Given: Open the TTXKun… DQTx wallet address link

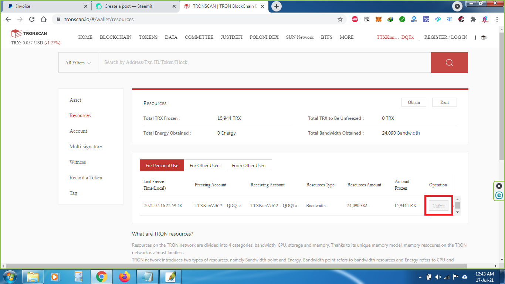Looking at the screenshot, I should (395, 37).
